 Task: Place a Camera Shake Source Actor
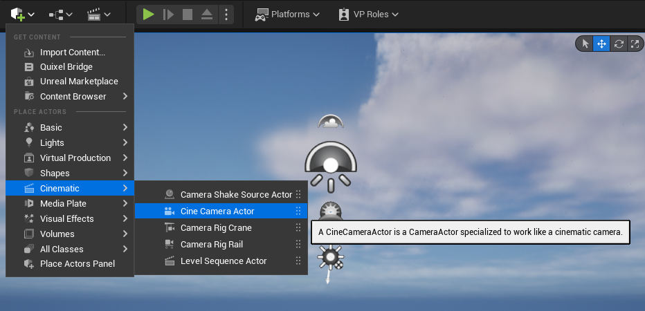click(x=221, y=195)
